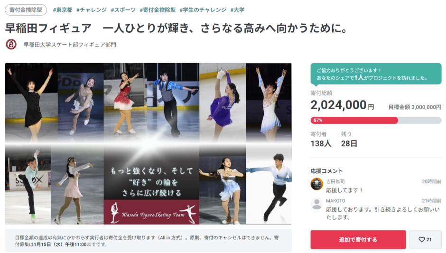Viewport: 446px width, 253px height.
Task: Click the heart favorite icon with 21
Action: 425,240
